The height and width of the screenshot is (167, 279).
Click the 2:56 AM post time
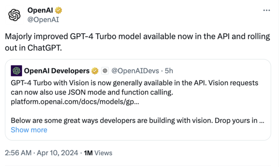[x=18, y=153]
